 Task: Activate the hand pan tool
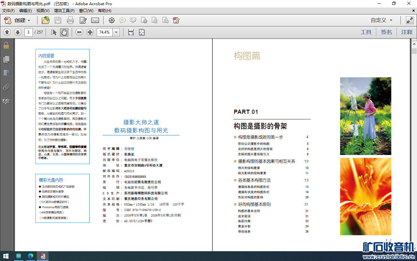coord(64,32)
